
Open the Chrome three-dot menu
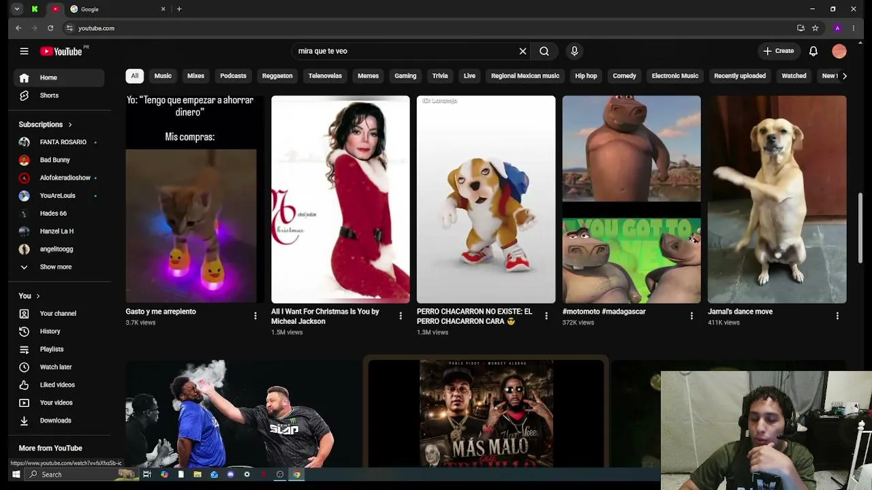[x=854, y=28]
